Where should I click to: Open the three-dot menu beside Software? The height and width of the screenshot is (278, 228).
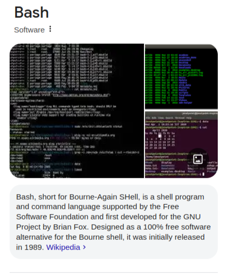(50, 29)
